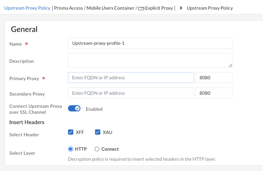This screenshot has height=171, width=263.
Task: Disable the Connect Upstream Proxy over SSL toggle
Action: [x=74, y=109]
